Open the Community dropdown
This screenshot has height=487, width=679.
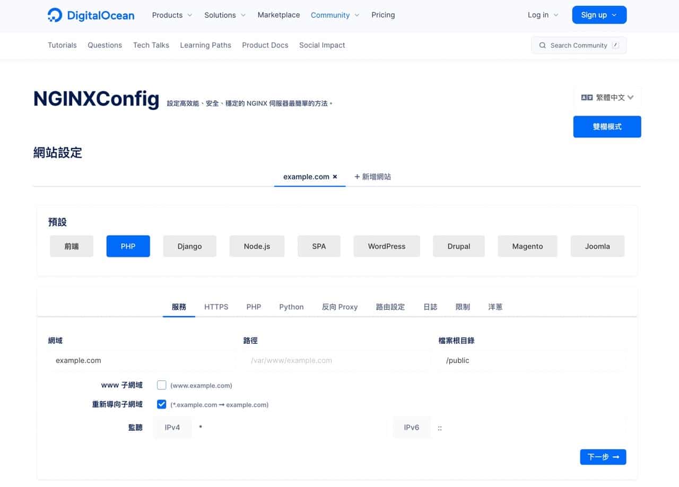tap(335, 15)
